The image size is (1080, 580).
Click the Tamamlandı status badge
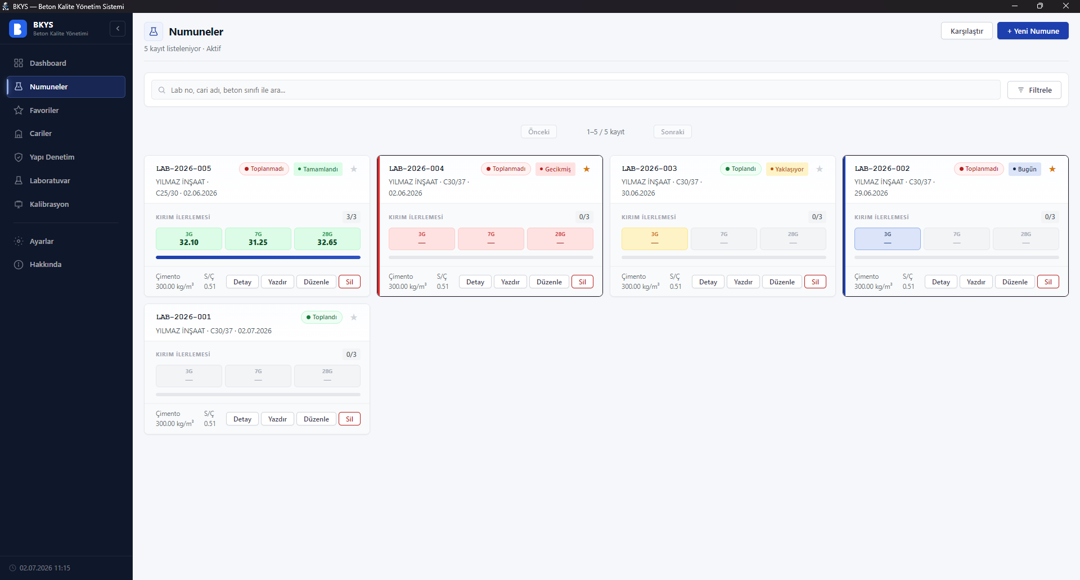[x=318, y=169]
